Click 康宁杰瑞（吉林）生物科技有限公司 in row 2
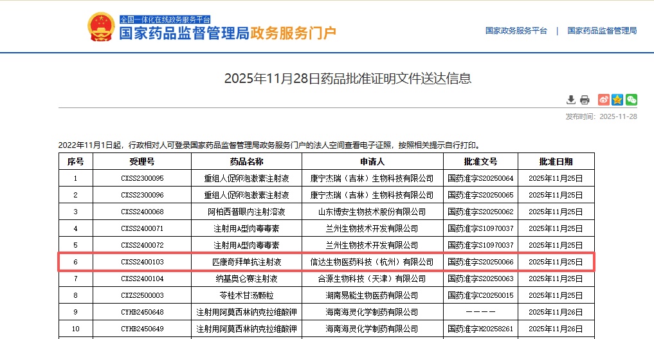 372,195
